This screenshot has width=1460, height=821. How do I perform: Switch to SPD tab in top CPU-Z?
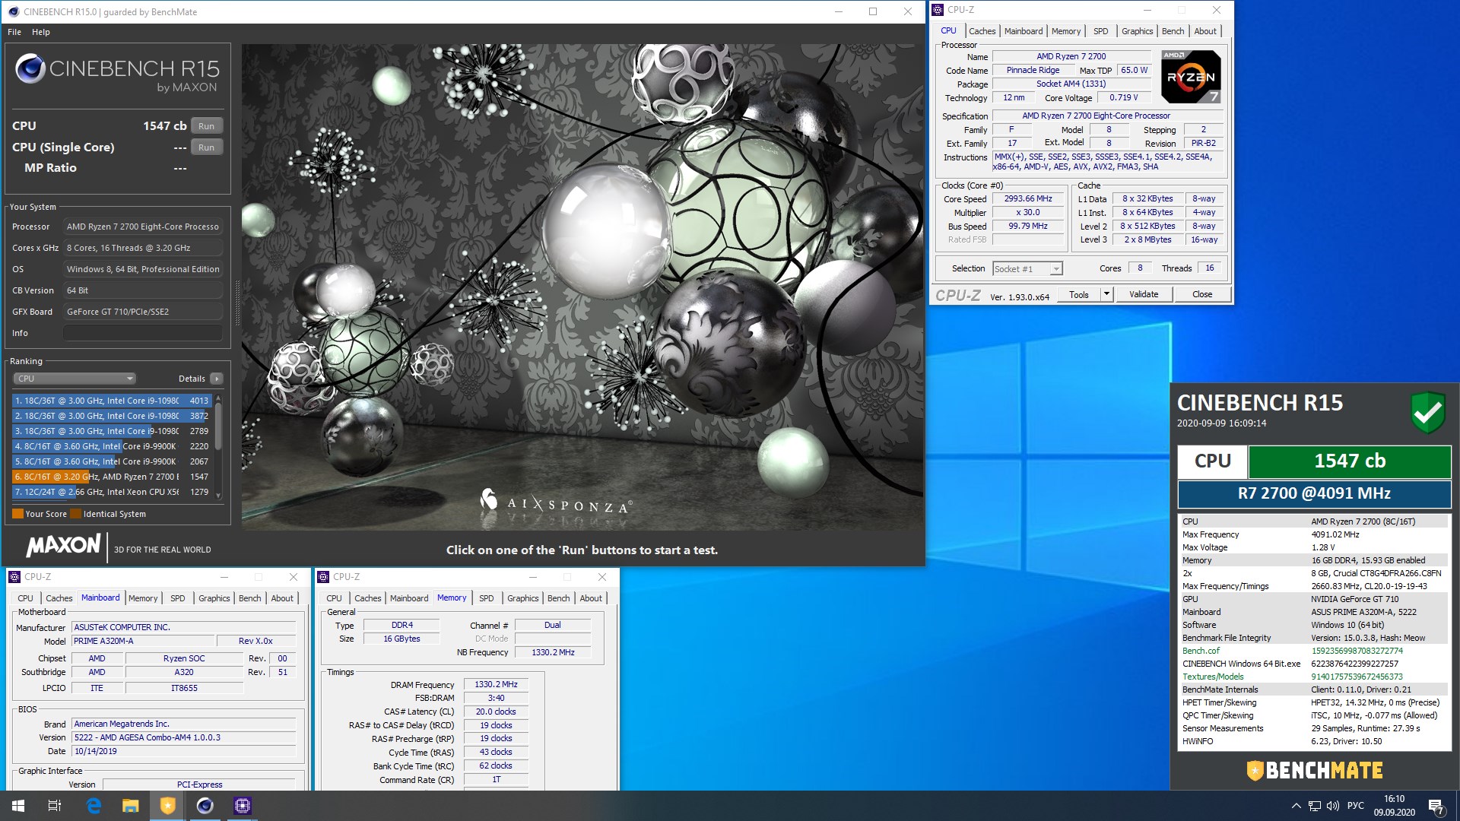pos(1101,31)
